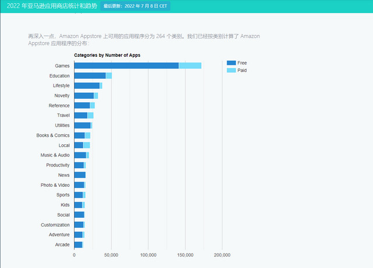373x268 pixels.
Task: Click the Free legend color swatch
Action: 231,63
